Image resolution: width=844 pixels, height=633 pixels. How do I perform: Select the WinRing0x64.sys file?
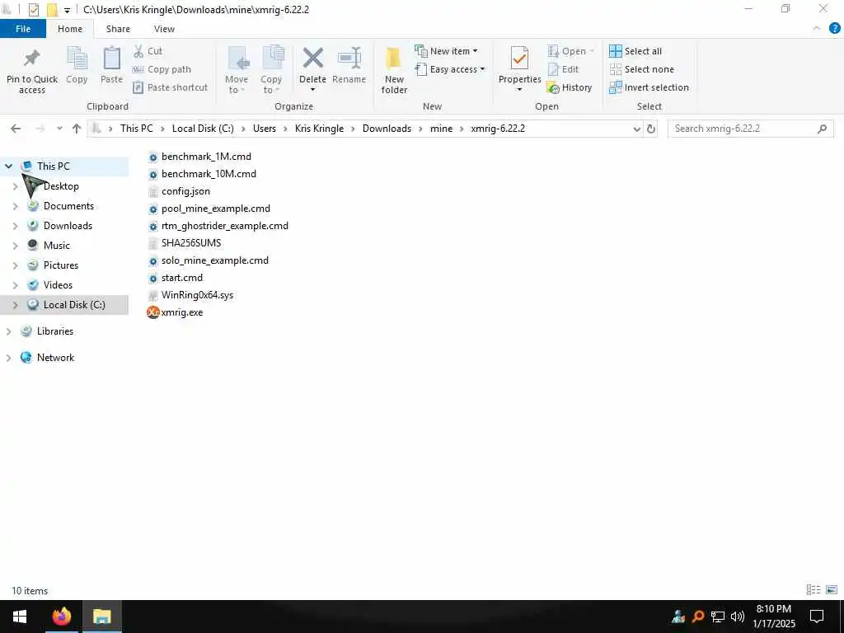(190, 295)
